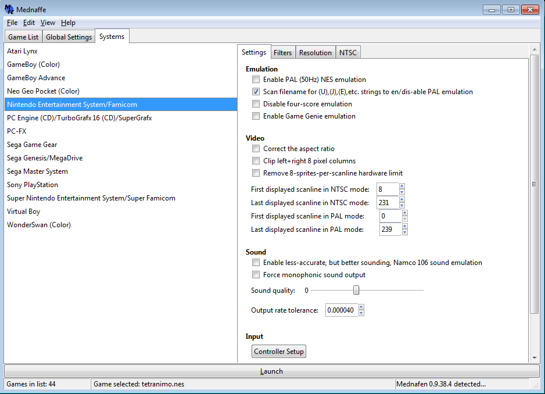The width and height of the screenshot is (545, 394).
Task: Click the first PAL scanline value field
Action: 390,216
